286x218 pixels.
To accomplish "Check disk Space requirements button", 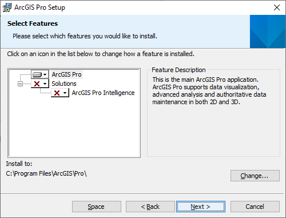I will pyautogui.click(x=97, y=207).
